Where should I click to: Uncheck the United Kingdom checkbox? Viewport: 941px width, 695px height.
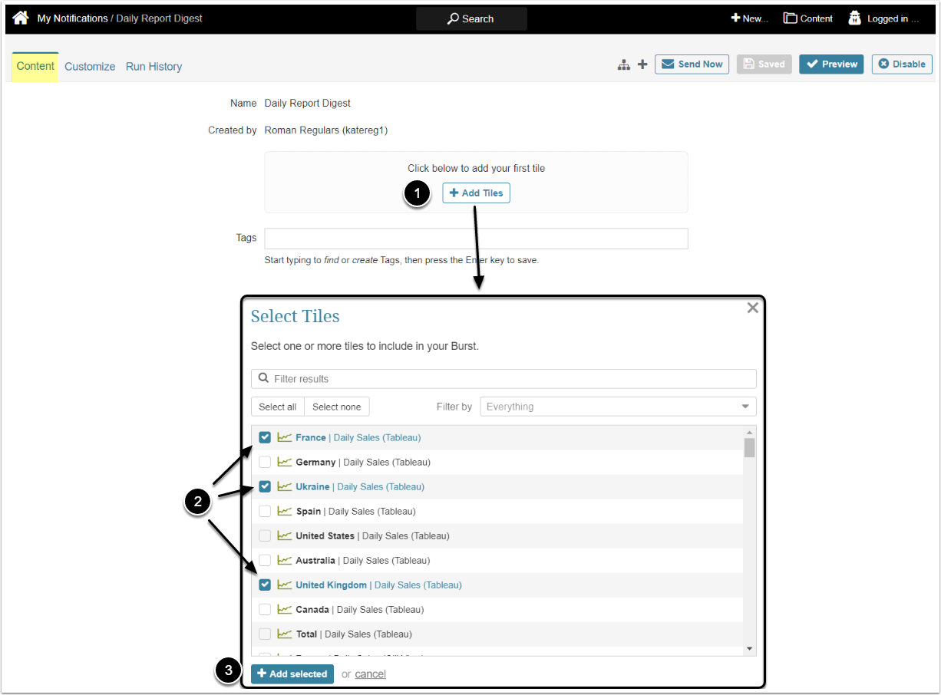click(265, 585)
